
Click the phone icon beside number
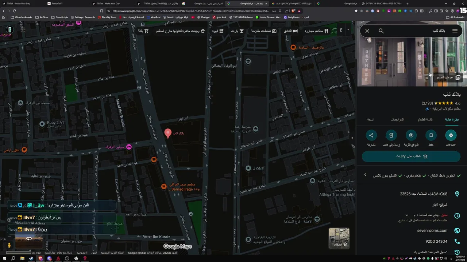tap(457, 241)
